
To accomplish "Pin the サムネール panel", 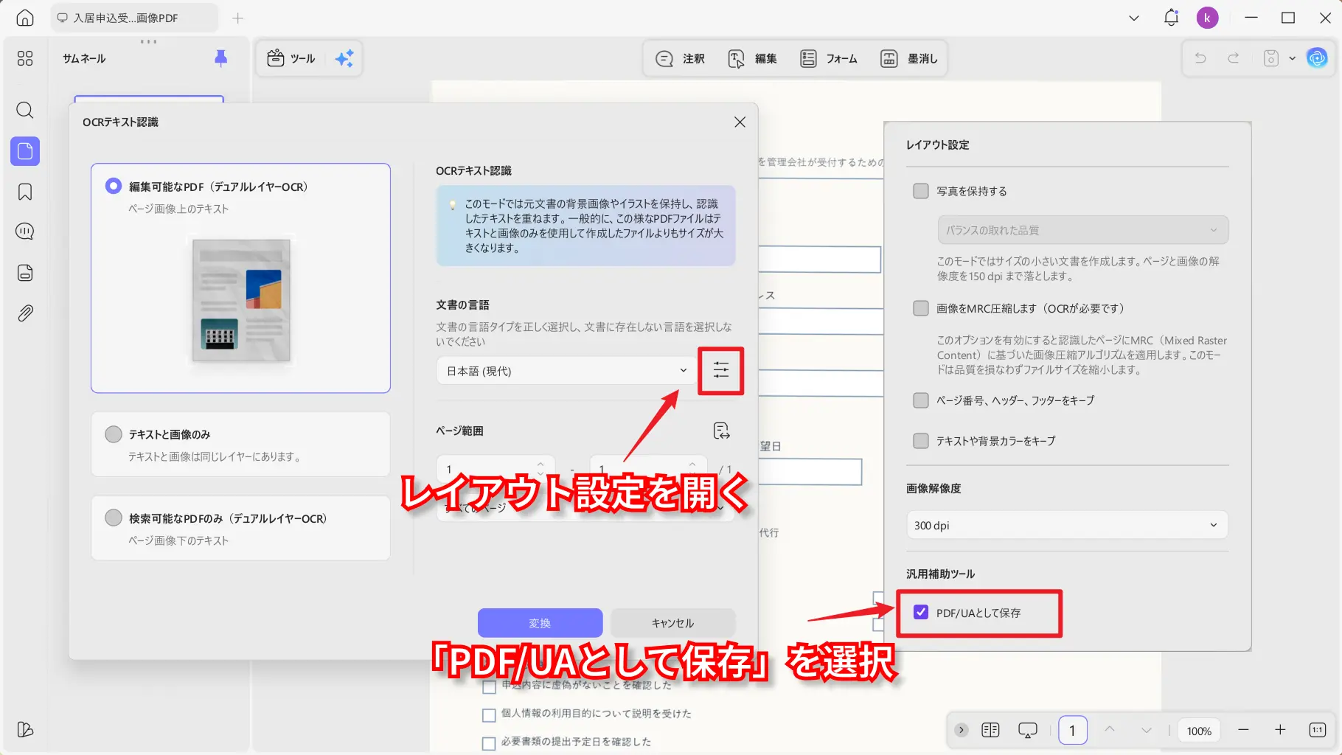I will coord(220,58).
